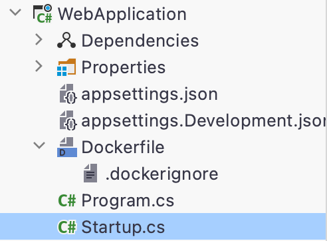The height and width of the screenshot is (241, 327).
Task: Click the appsettings.json file icon
Action: [x=68, y=94]
